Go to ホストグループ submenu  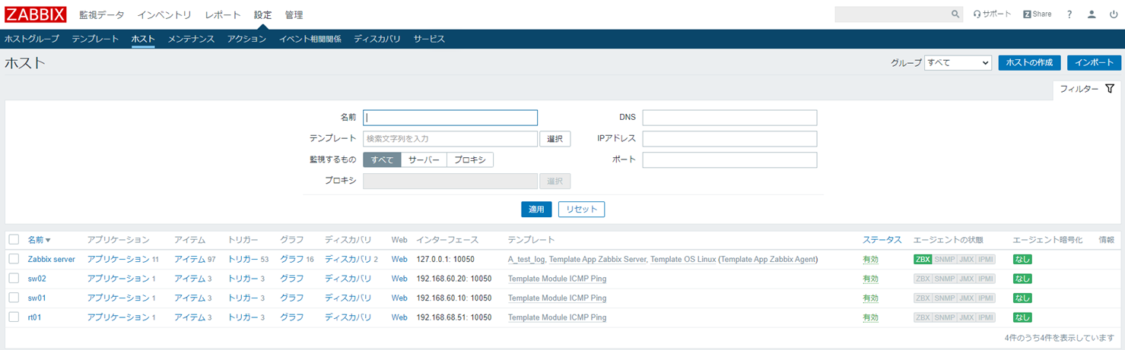click(x=32, y=39)
